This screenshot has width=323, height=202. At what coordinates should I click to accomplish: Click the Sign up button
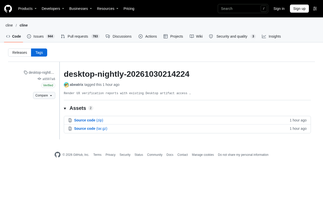299,9
